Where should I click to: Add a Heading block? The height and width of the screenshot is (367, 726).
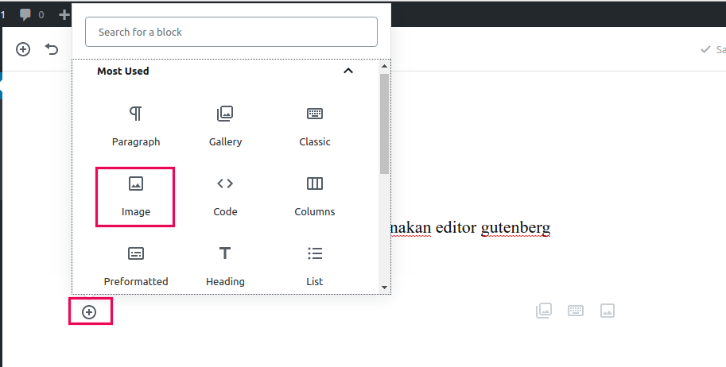[x=225, y=265]
